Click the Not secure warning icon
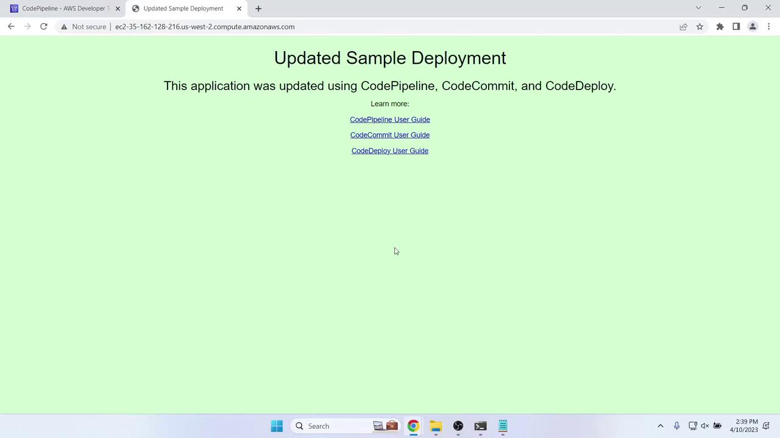The width and height of the screenshot is (780, 438). pos(64,27)
